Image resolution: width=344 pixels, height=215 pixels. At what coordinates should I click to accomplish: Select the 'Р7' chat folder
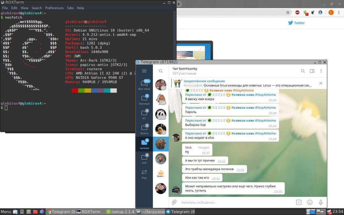pos(144,114)
